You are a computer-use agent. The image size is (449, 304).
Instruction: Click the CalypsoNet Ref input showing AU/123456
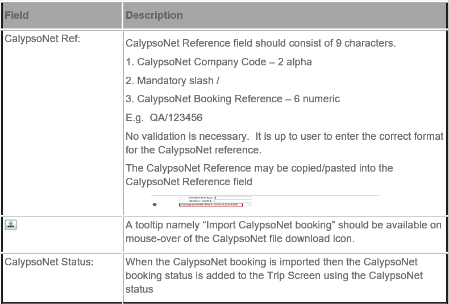[228, 205]
